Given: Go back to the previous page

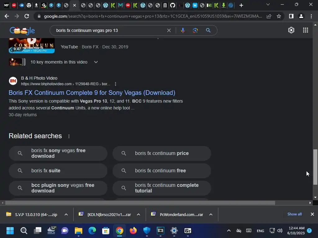Looking at the screenshot, I should point(7,16).
